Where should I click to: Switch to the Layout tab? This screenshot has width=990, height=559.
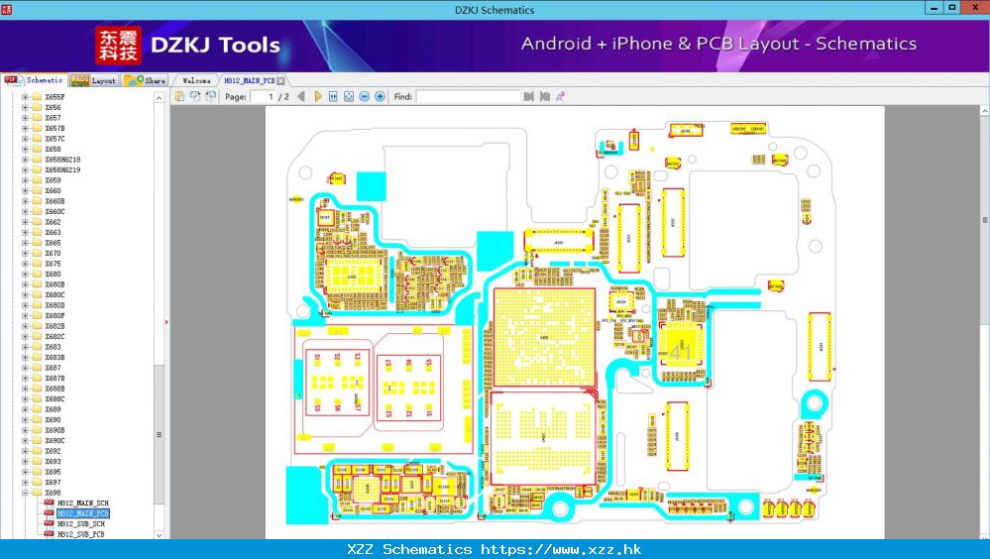(x=93, y=80)
